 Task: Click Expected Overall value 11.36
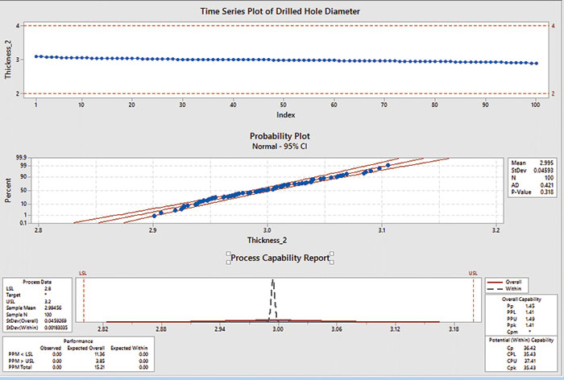pyautogui.click(x=99, y=354)
